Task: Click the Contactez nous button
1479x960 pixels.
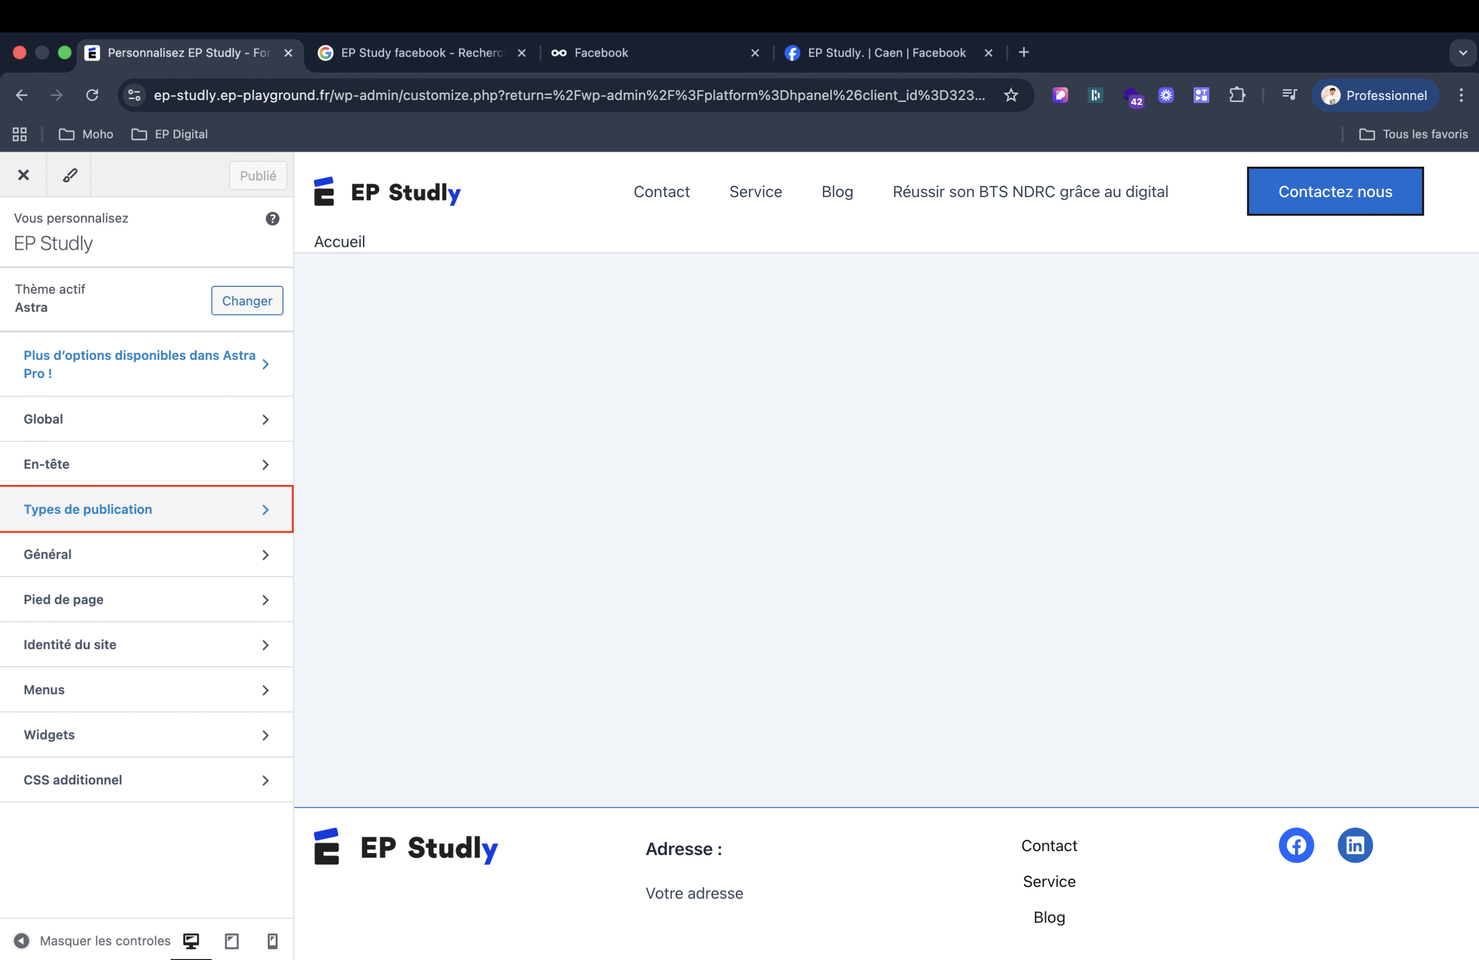Action: click(1335, 192)
